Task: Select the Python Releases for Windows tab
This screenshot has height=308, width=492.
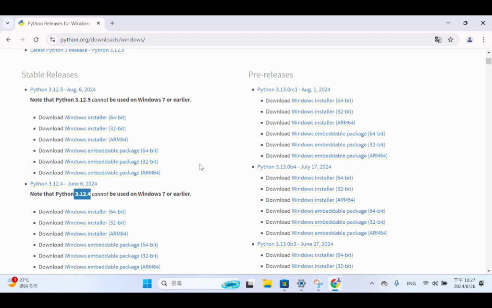Action: pos(60,23)
